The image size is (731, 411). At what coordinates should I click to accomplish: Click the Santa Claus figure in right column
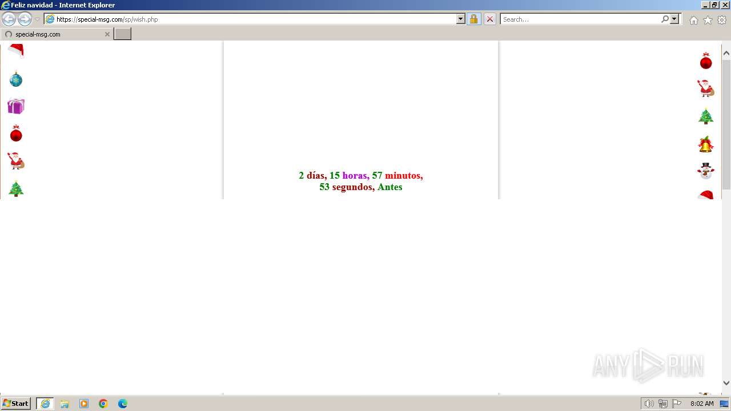point(706,88)
